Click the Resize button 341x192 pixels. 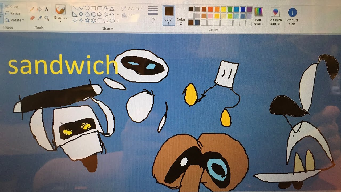click(x=13, y=13)
